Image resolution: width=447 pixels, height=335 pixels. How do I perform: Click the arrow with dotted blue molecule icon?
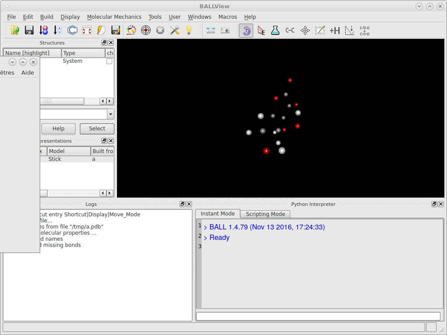coord(58,30)
